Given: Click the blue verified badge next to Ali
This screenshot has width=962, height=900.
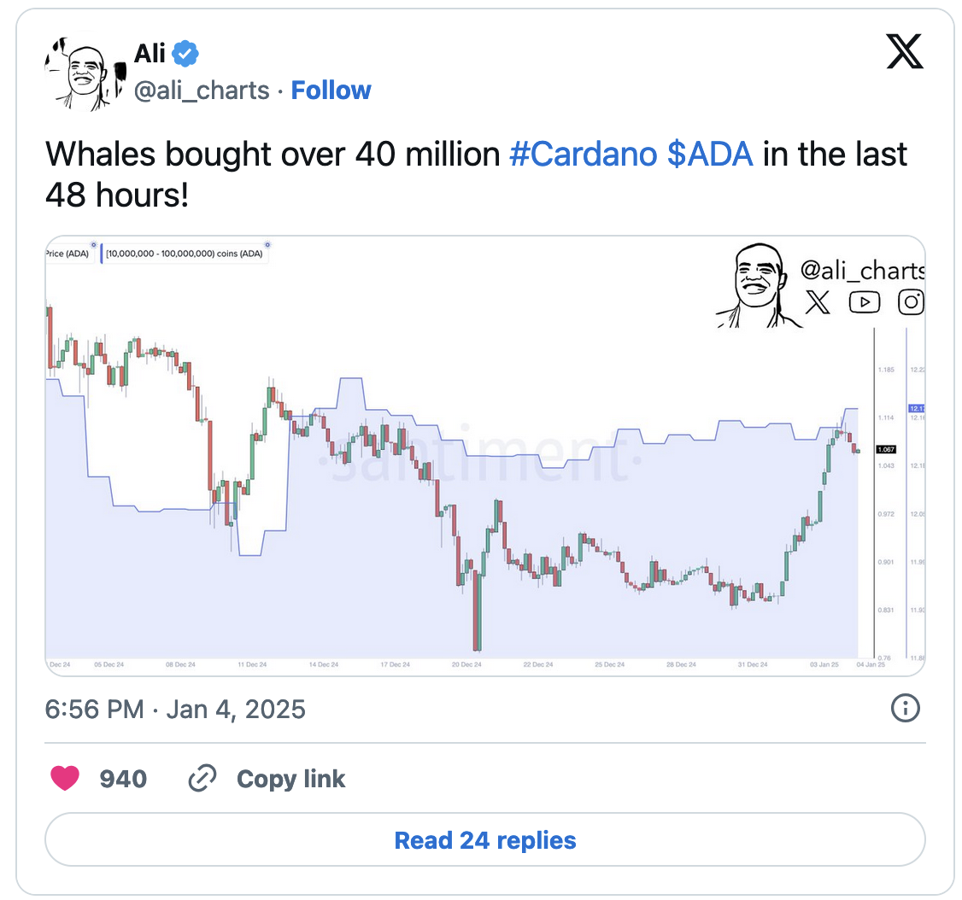Looking at the screenshot, I should pos(185,55).
